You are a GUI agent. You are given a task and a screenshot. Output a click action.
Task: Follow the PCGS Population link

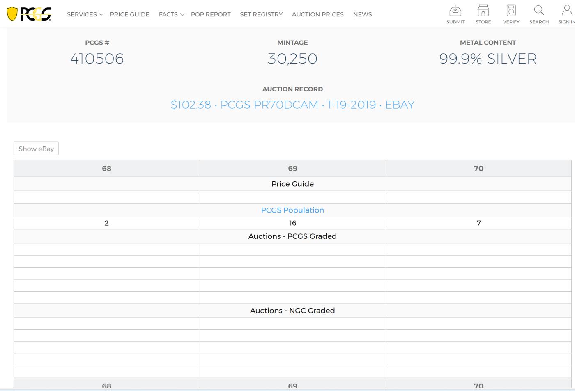pos(292,210)
